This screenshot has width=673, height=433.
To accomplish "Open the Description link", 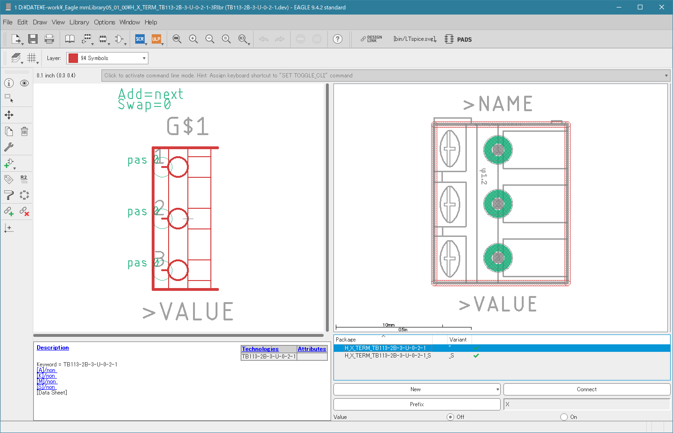I will pyautogui.click(x=53, y=348).
